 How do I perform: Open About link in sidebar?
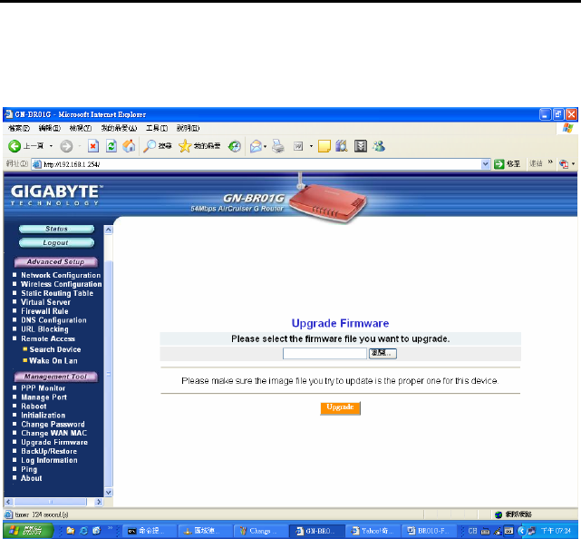point(31,478)
